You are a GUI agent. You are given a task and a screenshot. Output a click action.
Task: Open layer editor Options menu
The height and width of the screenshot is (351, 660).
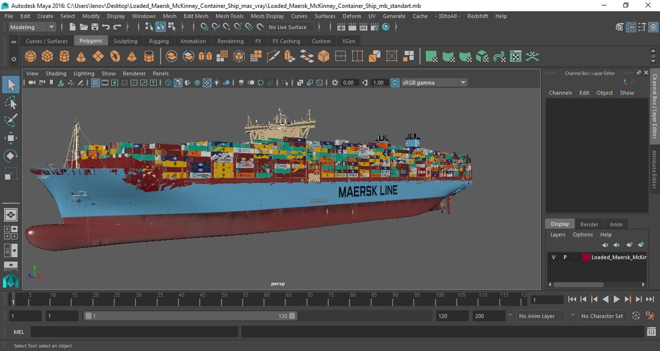tap(583, 235)
